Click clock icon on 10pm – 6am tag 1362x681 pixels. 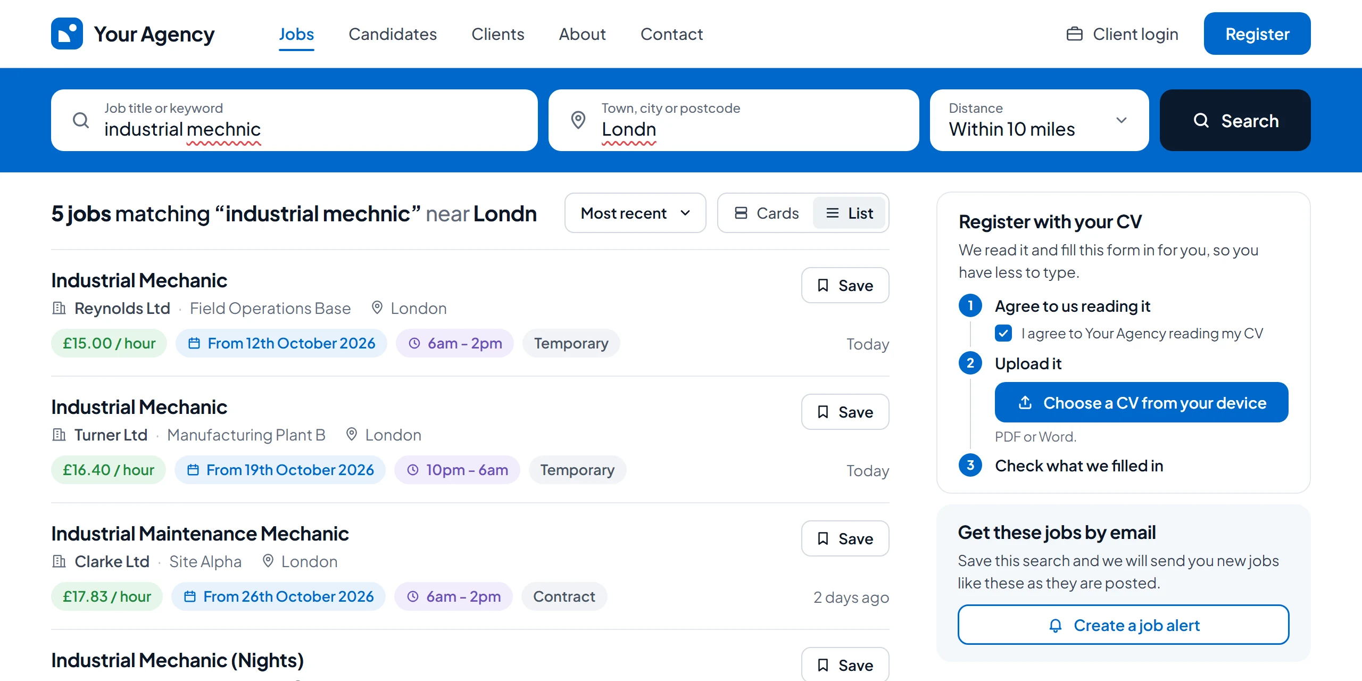pos(413,470)
